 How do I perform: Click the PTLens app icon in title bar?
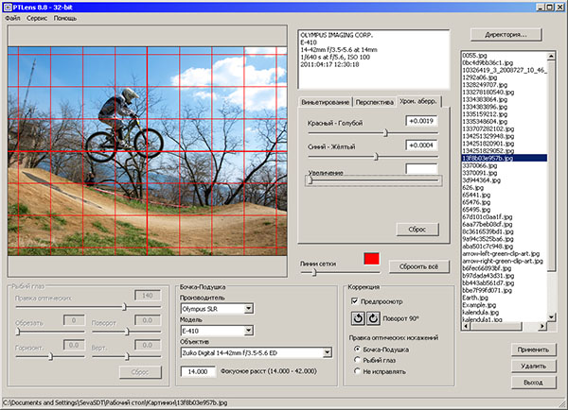click(x=8, y=7)
